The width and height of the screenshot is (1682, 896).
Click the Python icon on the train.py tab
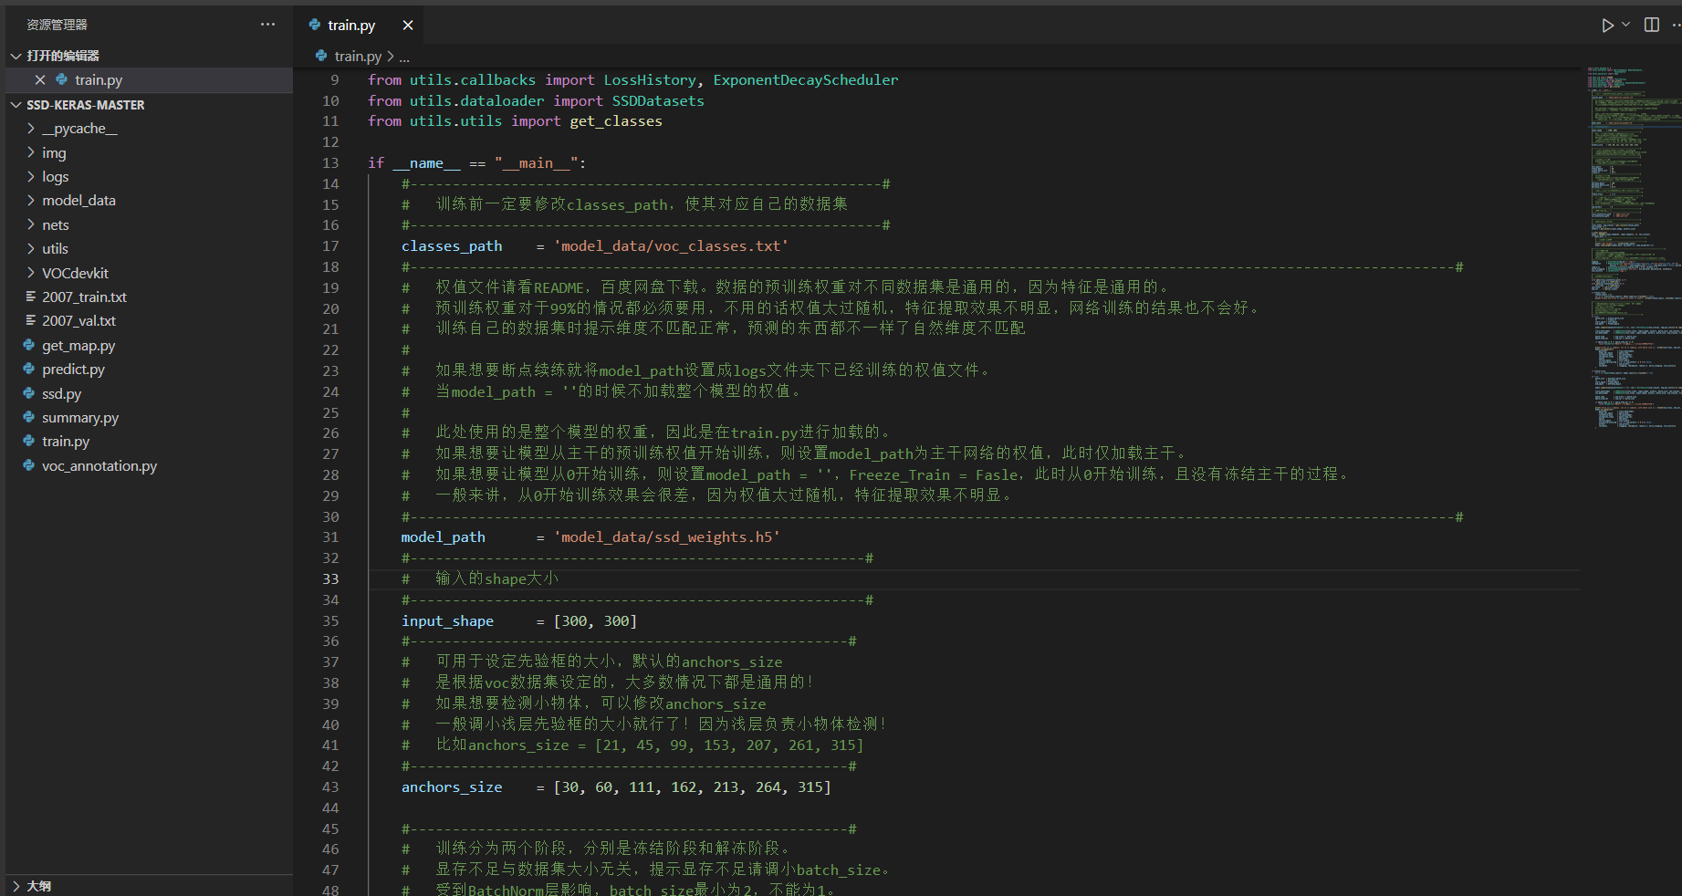click(315, 25)
